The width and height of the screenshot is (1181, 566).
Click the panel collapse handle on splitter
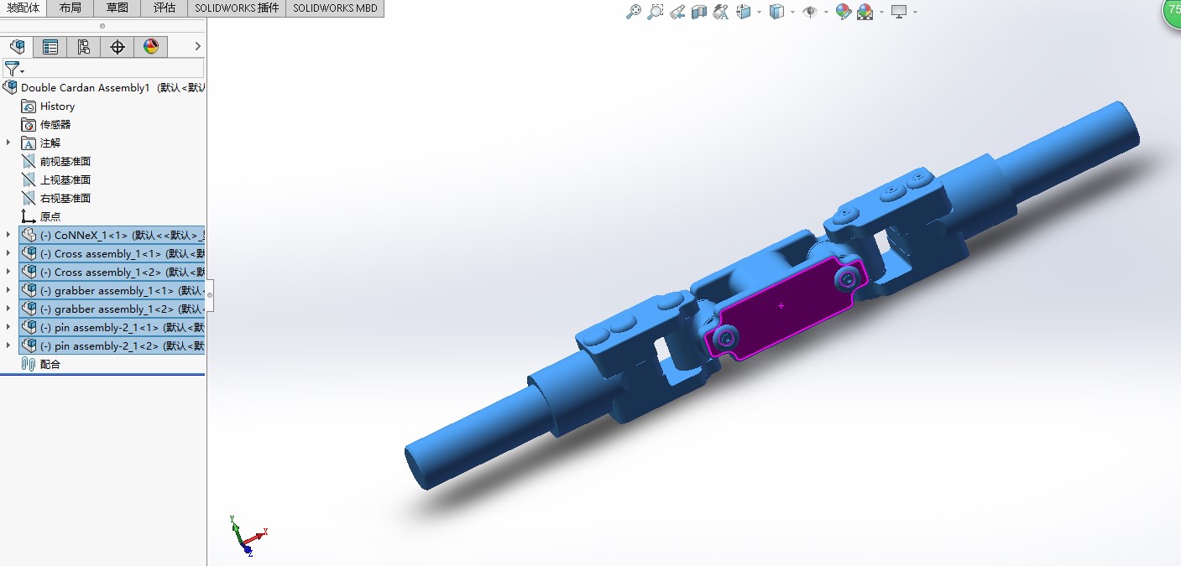[x=210, y=295]
